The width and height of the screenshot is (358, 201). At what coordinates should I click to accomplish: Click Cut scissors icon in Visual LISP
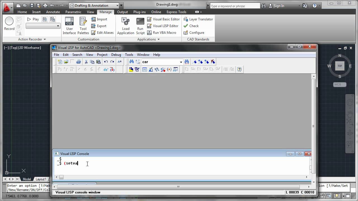(86, 62)
